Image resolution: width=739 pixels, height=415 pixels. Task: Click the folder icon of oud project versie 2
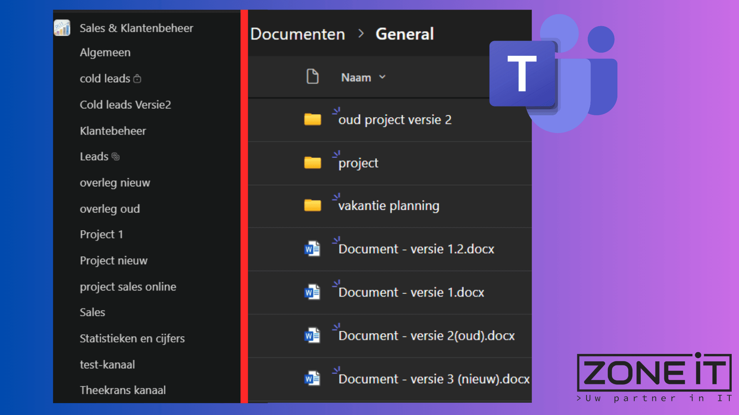tap(312, 120)
